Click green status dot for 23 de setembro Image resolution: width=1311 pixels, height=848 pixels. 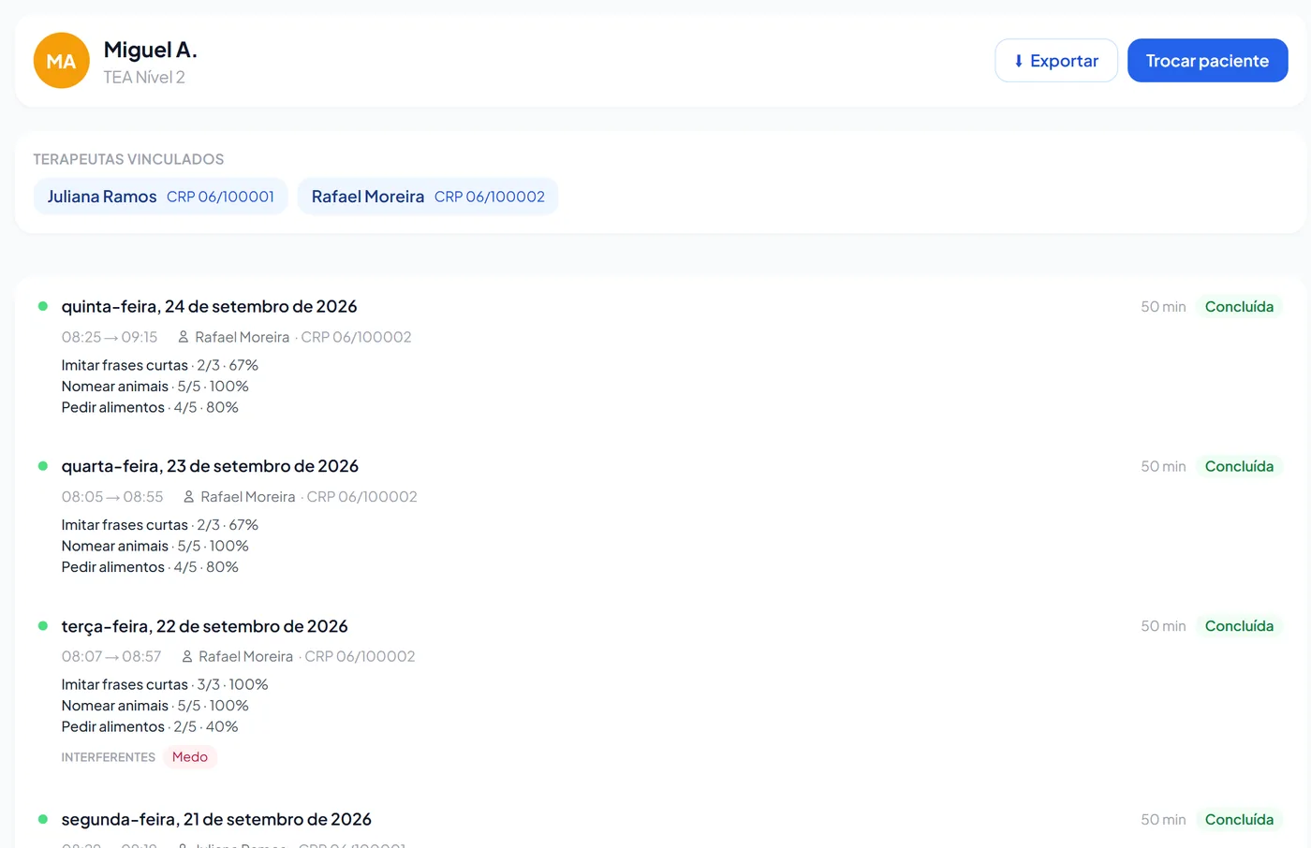(x=43, y=466)
